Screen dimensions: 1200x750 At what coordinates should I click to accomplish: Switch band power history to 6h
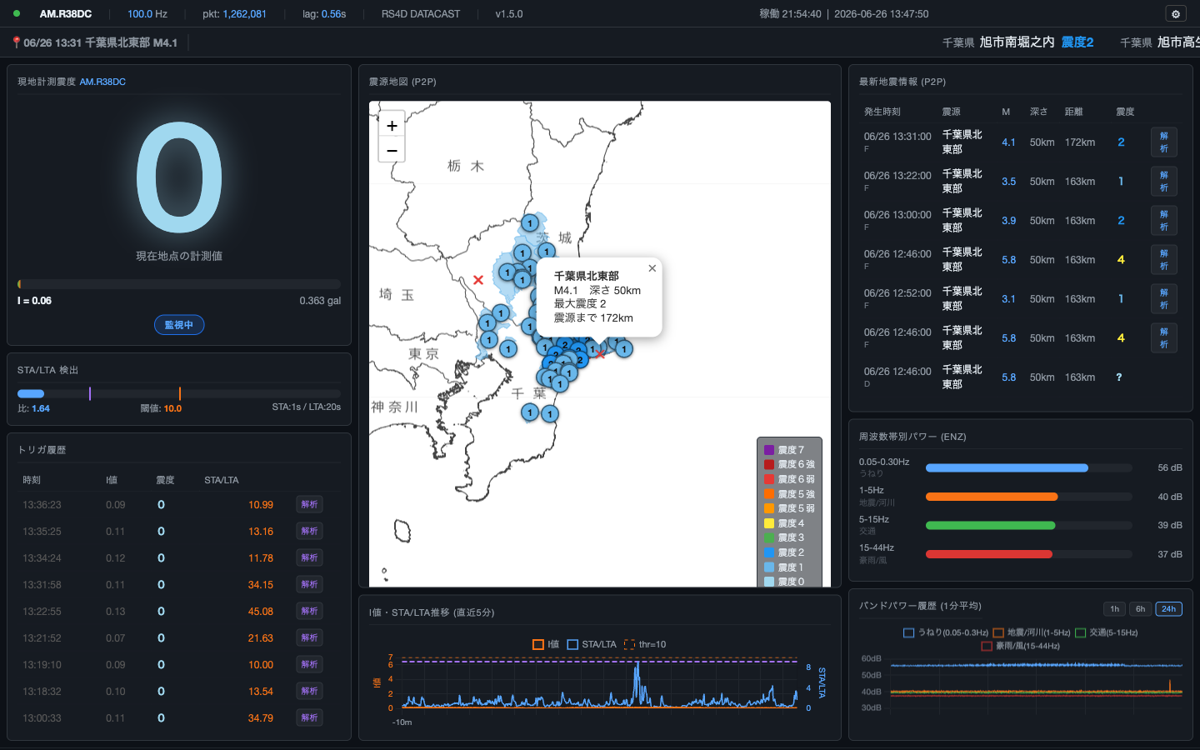tap(1141, 608)
